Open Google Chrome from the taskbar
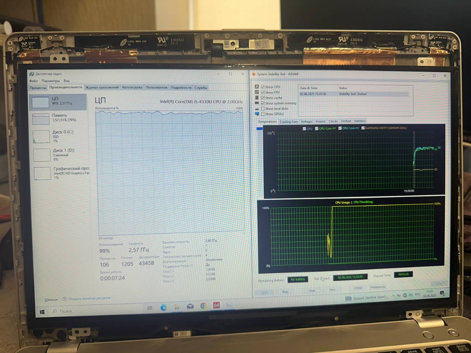Image resolution: width=471 pixels, height=353 pixels. tap(203, 306)
